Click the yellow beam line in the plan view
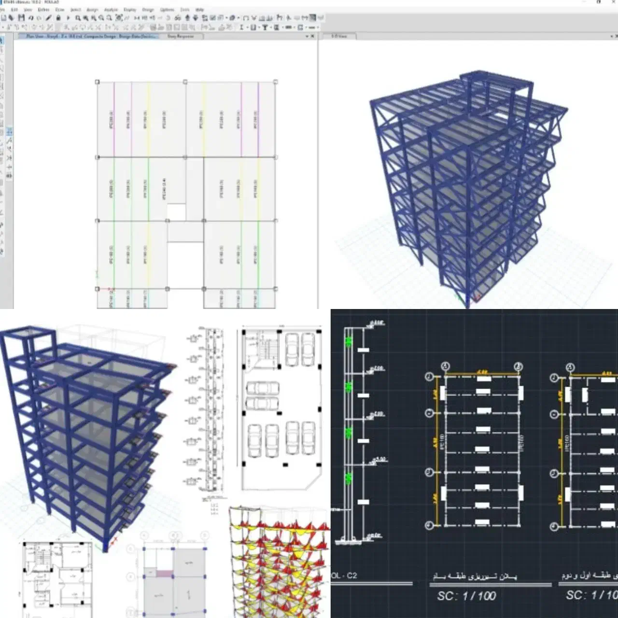This screenshot has height=618, width=618. [x=148, y=121]
